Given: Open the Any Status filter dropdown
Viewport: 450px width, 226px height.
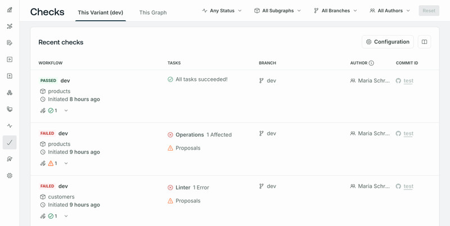Looking at the screenshot, I should pos(222,11).
